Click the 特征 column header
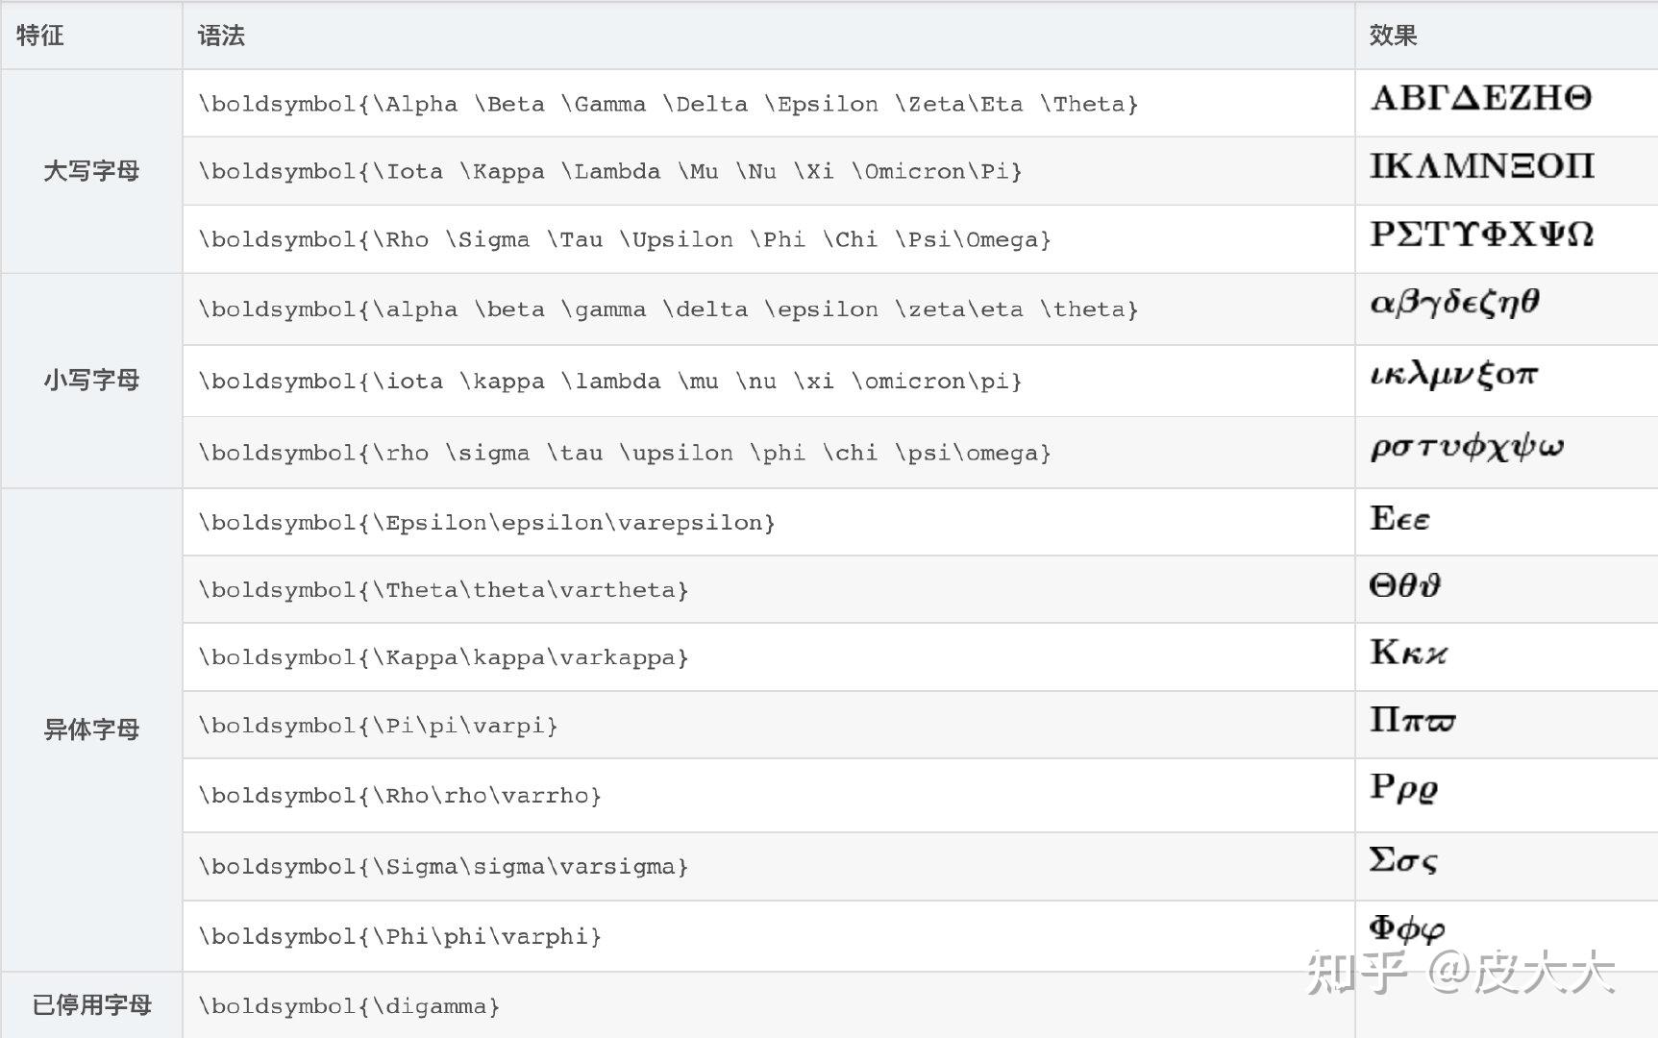This screenshot has height=1038, width=1658. pos(40,36)
